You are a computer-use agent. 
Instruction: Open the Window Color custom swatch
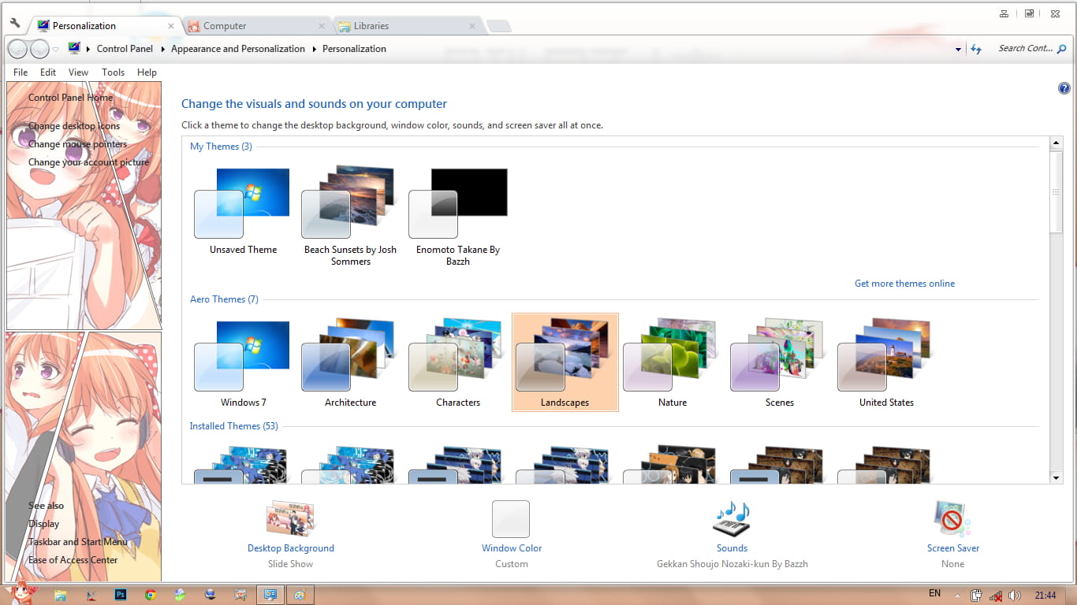point(511,520)
